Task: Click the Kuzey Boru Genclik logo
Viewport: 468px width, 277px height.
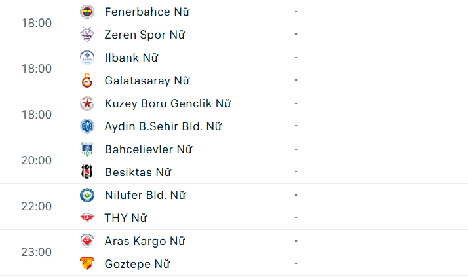Action: (87, 103)
